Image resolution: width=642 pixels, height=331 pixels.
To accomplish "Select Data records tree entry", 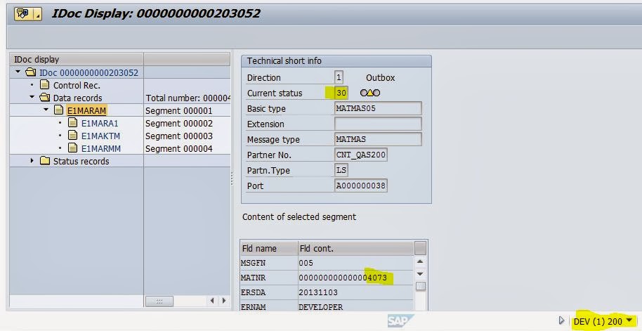I will [x=77, y=98].
